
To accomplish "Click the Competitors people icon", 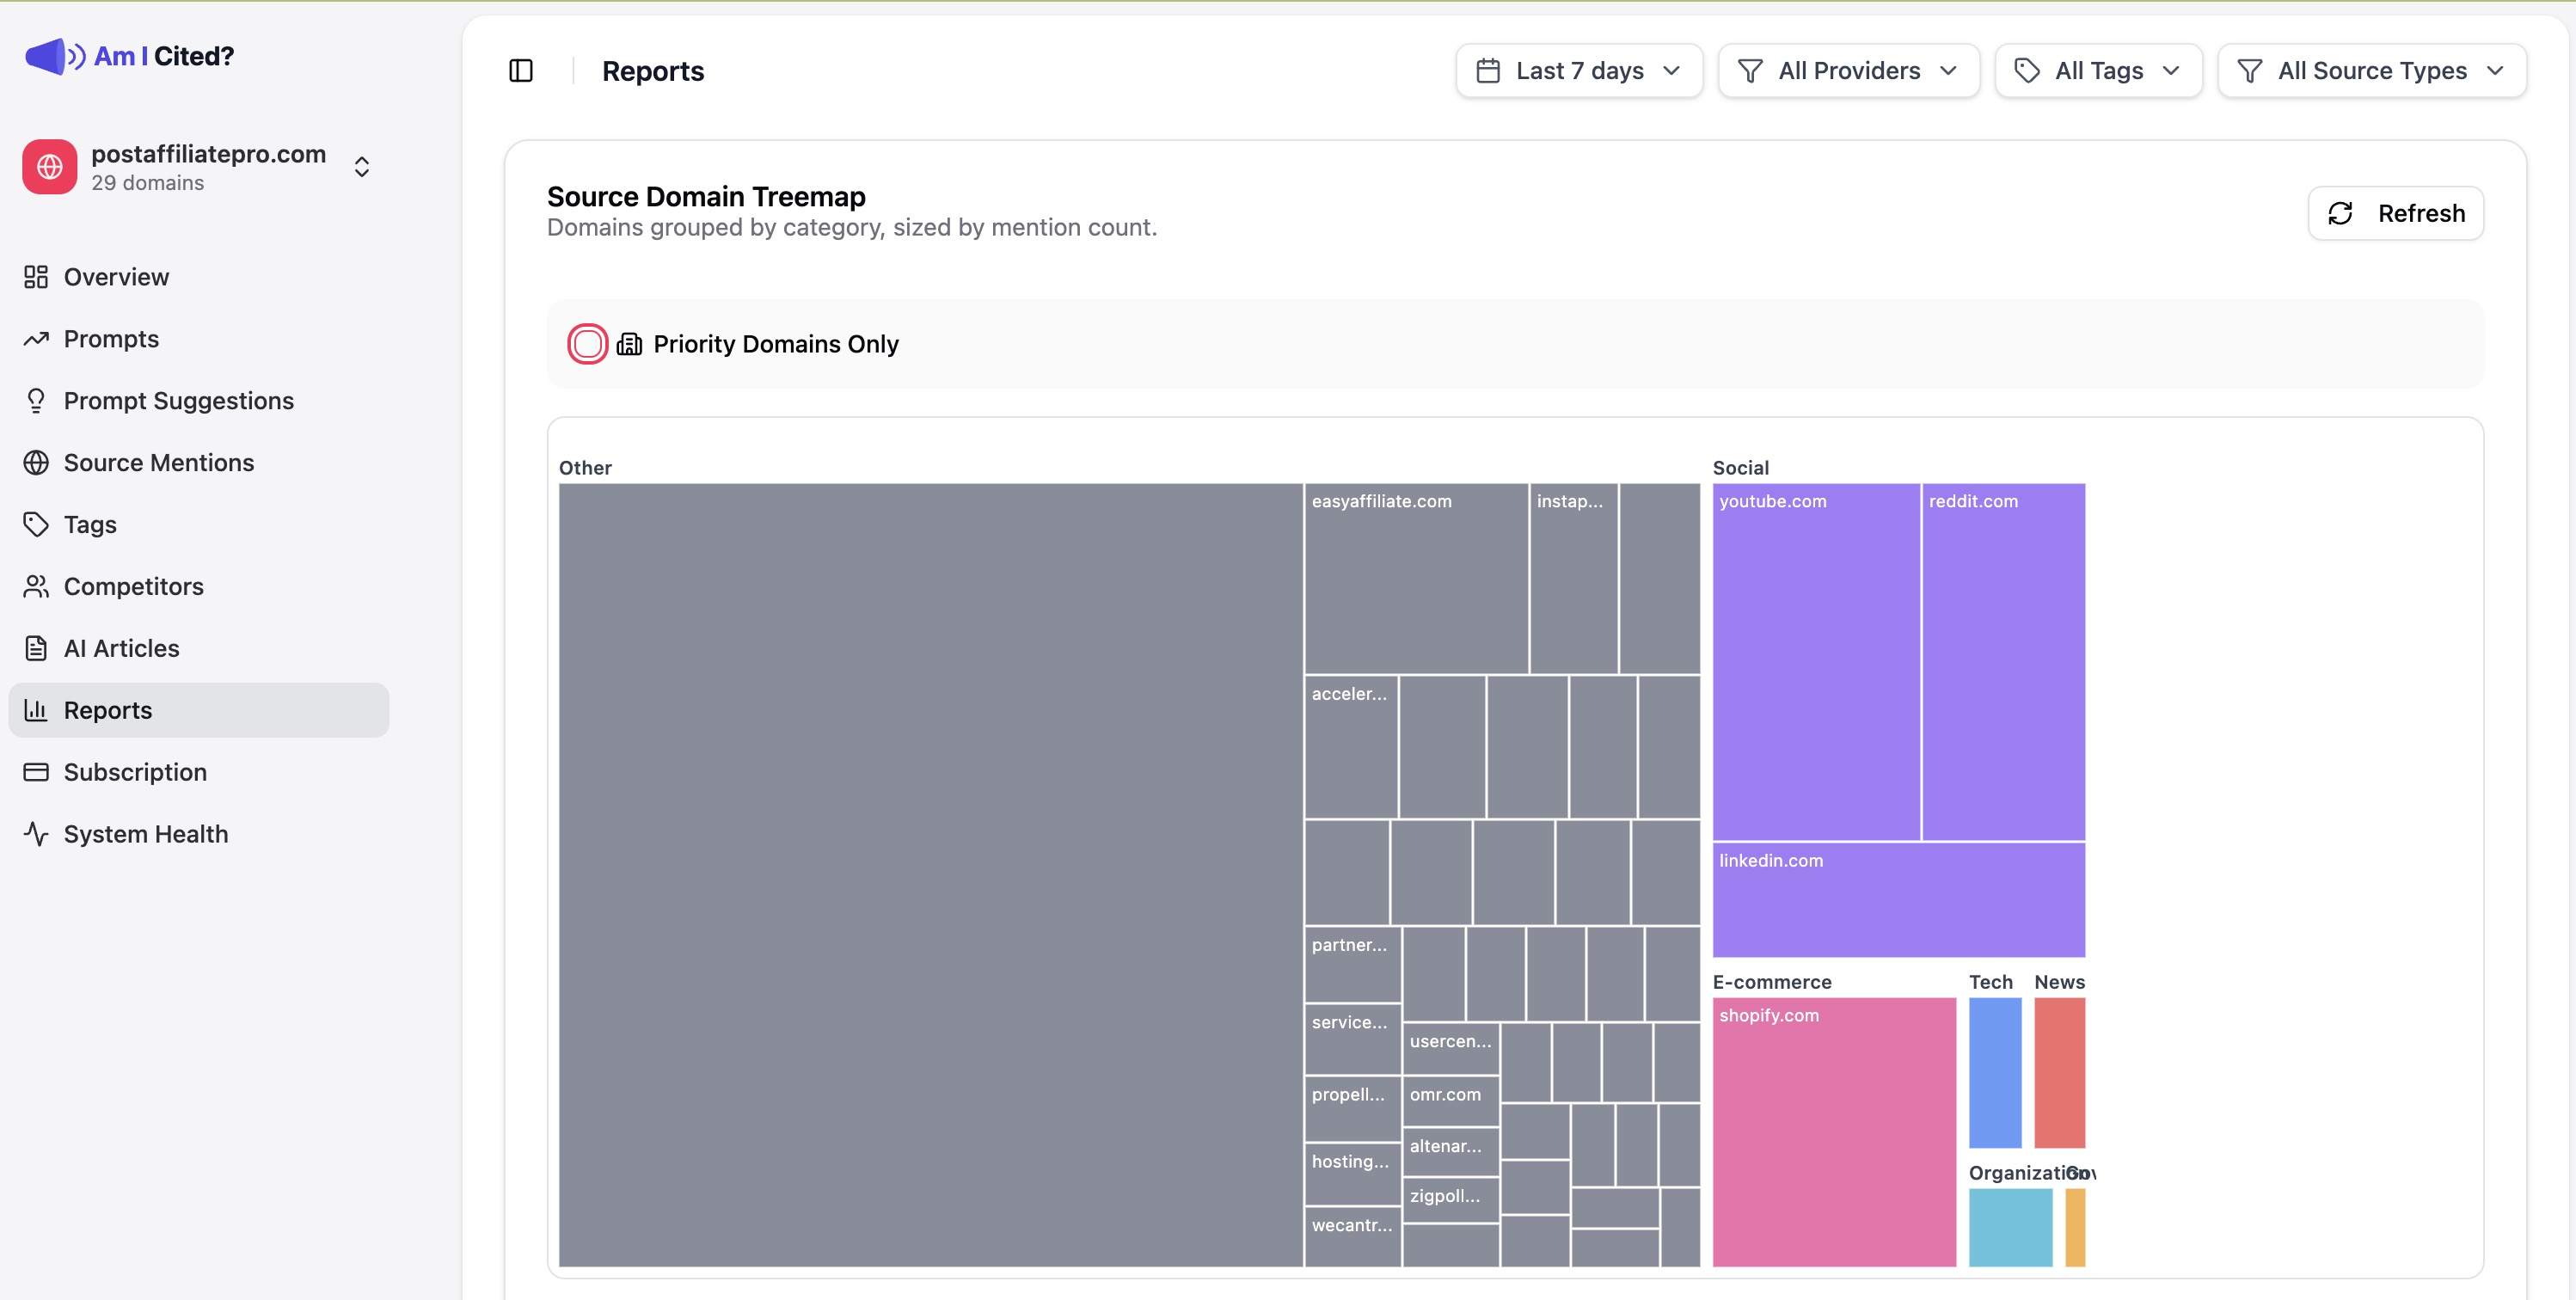I will [x=36, y=586].
